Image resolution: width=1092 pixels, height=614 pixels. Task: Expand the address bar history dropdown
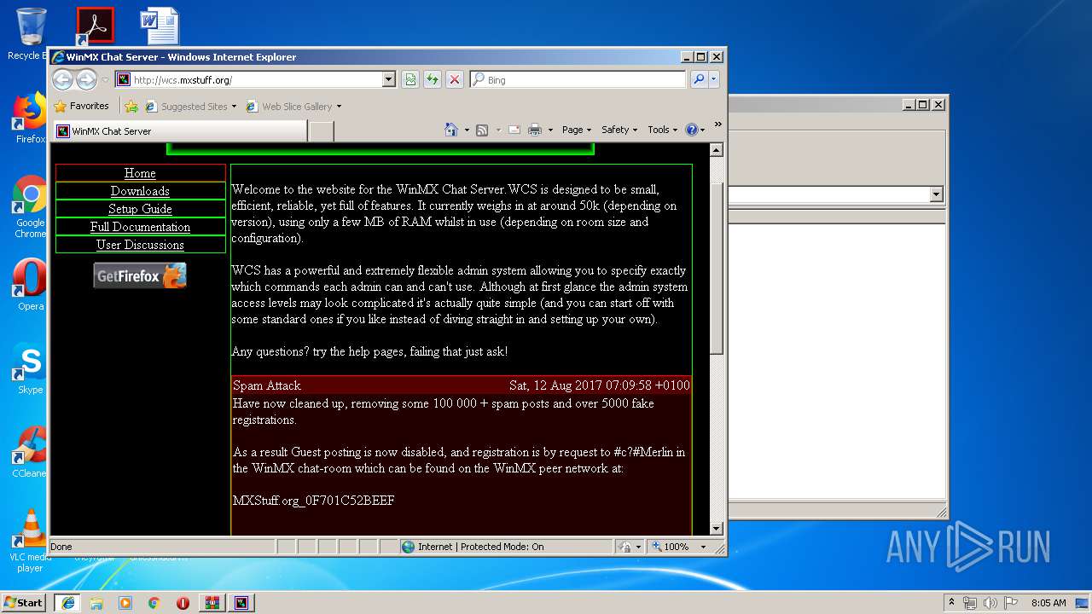coord(389,79)
